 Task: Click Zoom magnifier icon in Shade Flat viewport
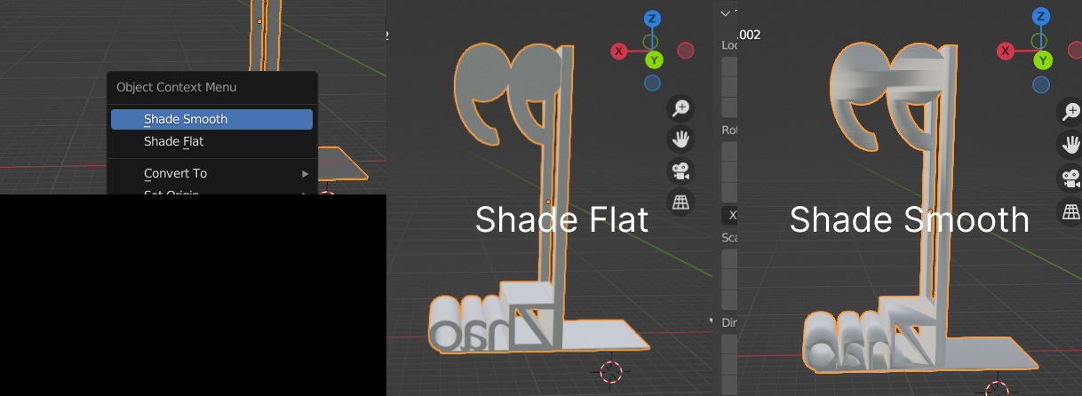tap(681, 108)
